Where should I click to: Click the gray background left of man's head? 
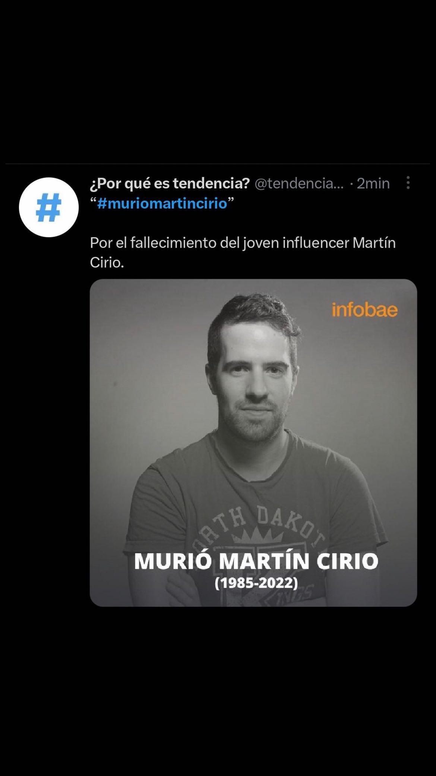click(149, 354)
